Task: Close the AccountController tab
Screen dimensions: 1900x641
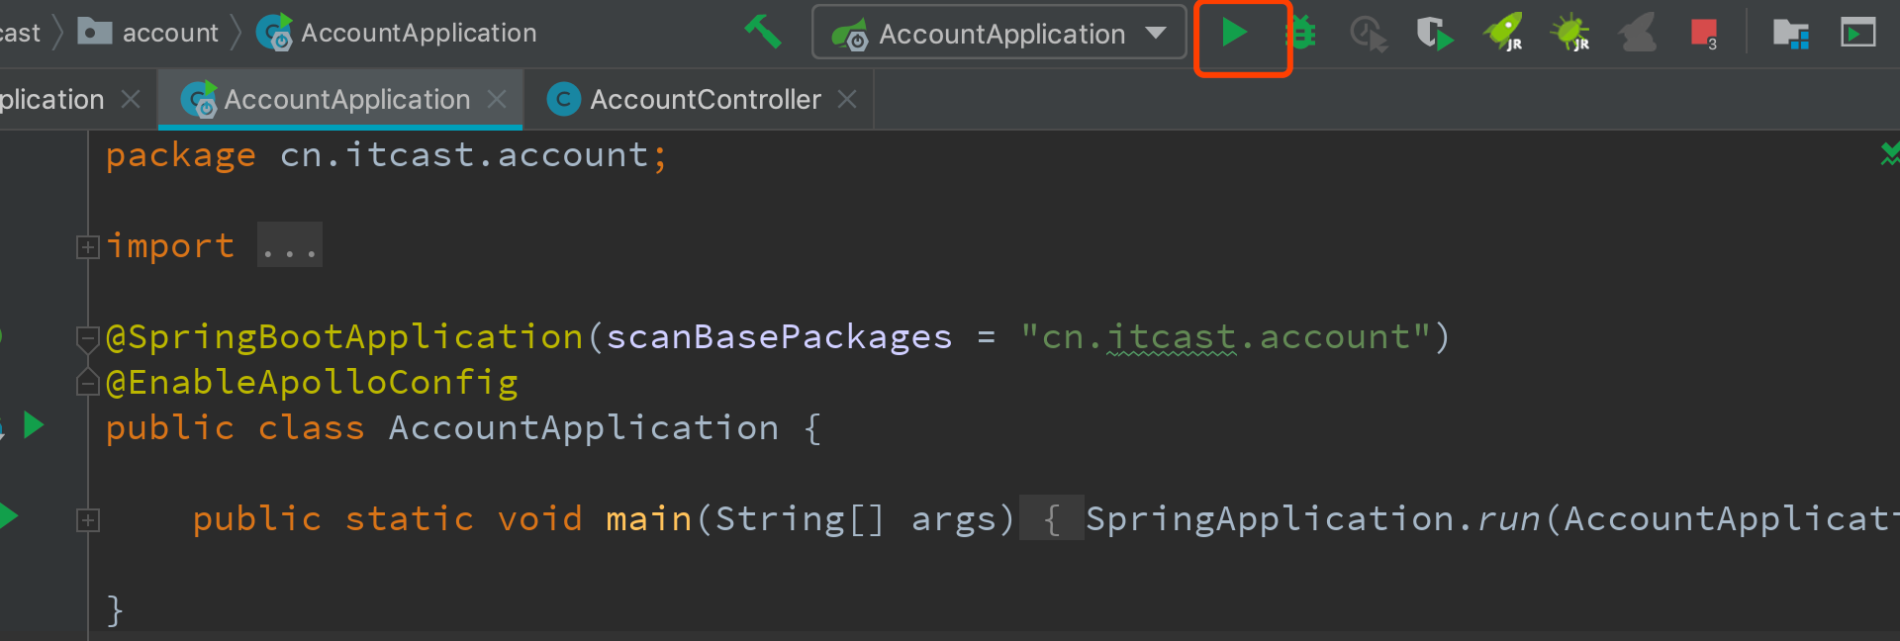Action: tap(847, 100)
